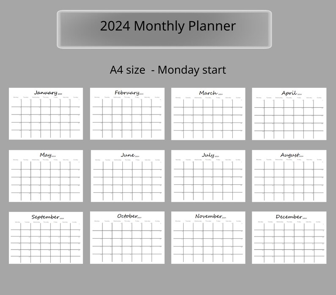Open the January calendar page thumbnail
Screen dimensions: 336x295
tap(46, 114)
